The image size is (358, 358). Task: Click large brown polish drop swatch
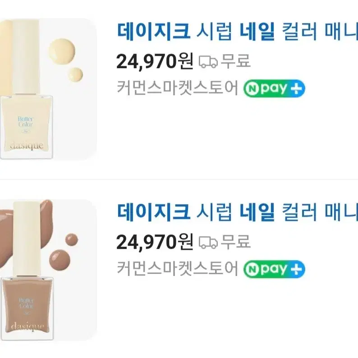[x=60, y=260]
